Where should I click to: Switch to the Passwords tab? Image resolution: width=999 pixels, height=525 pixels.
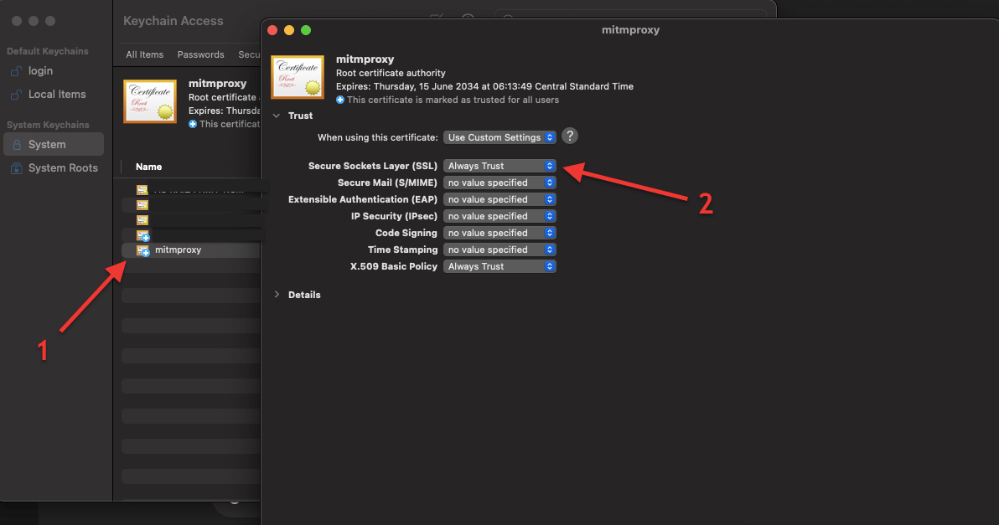[200, 54]
